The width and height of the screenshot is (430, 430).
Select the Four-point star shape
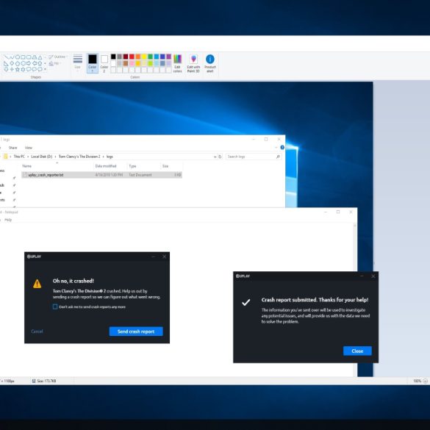point(12,69)
